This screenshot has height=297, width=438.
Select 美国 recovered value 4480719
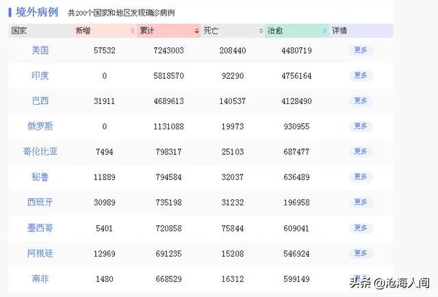point(296,51)
